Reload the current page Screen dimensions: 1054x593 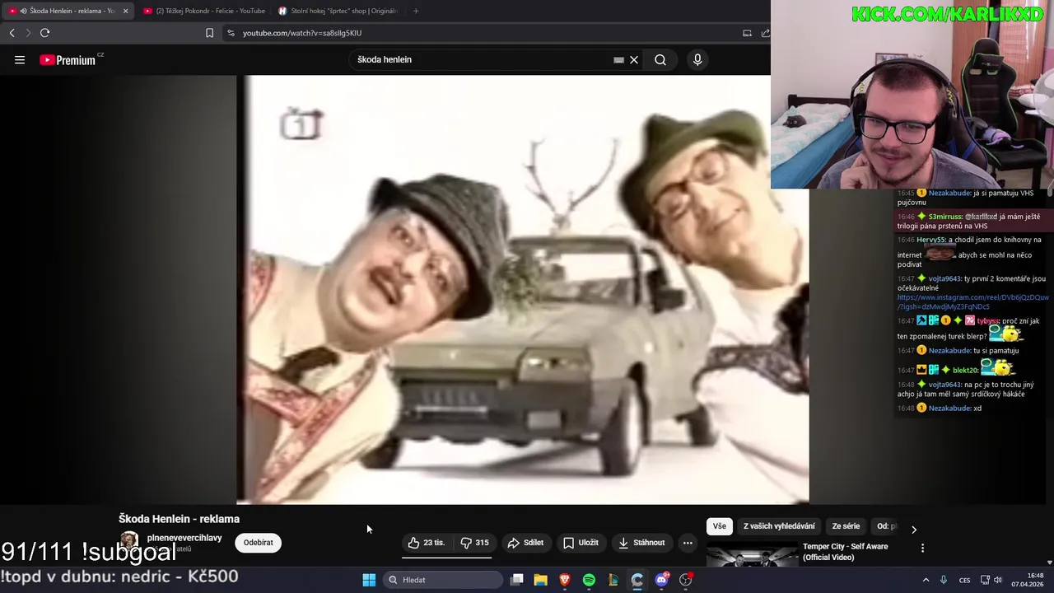(x=44, y=33)
